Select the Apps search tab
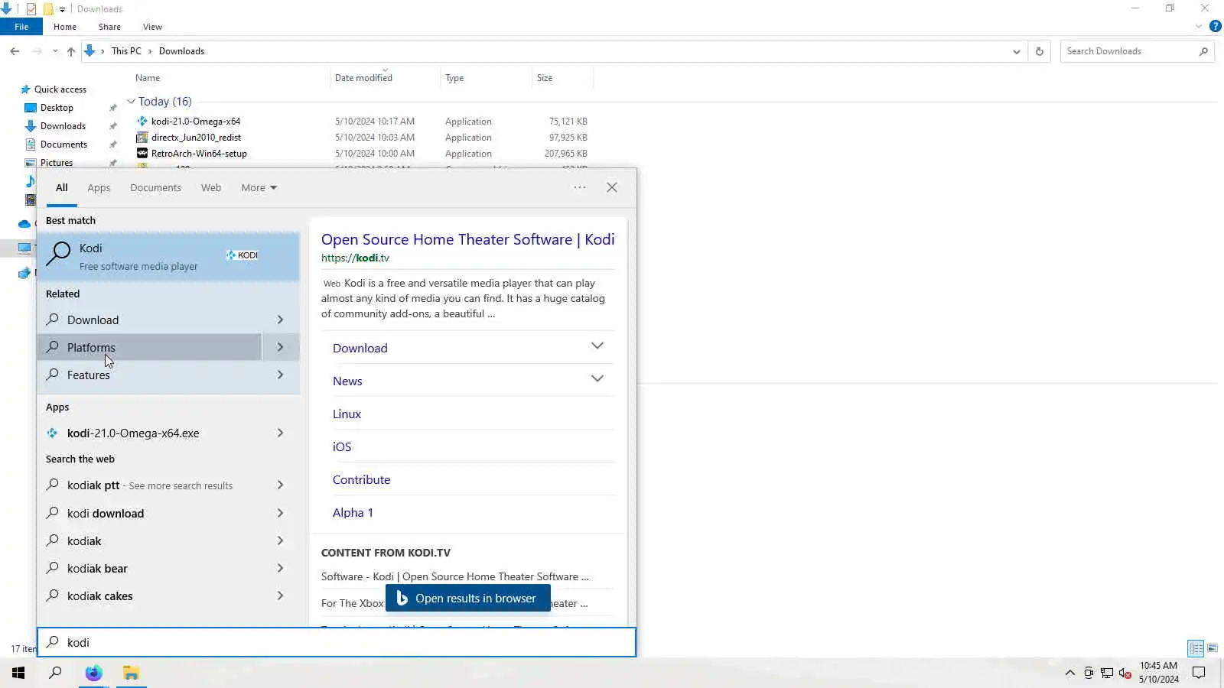The image size is (1224, 688). 99,187
